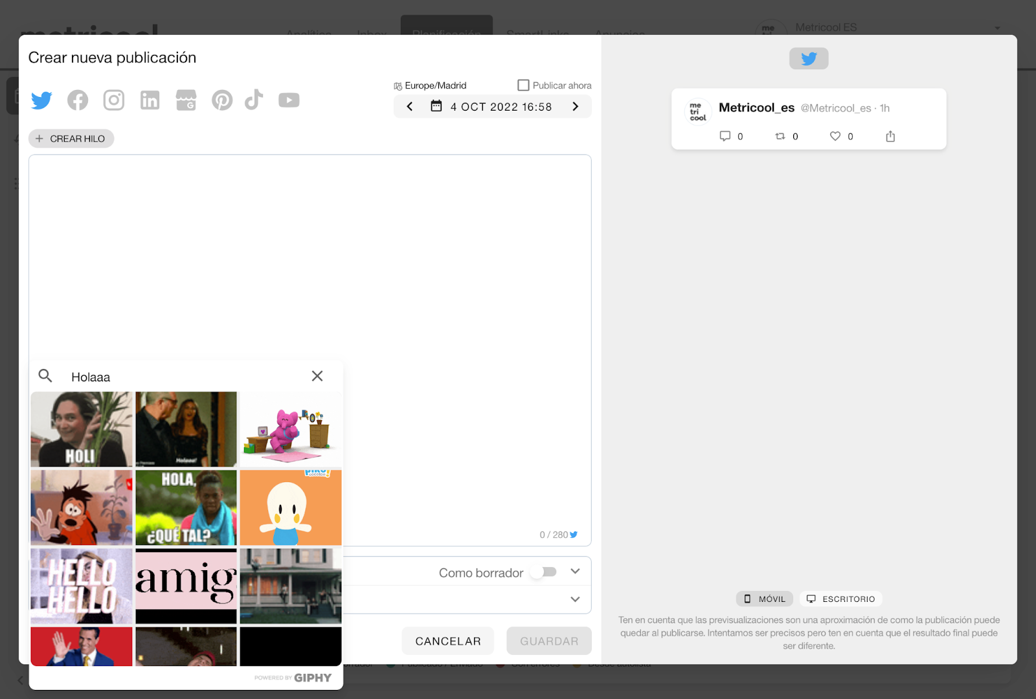Open the Metricool ES brand dropdown
Image resolution: width=1036 pixels, height=699 pixels.
tap(997, 28)
